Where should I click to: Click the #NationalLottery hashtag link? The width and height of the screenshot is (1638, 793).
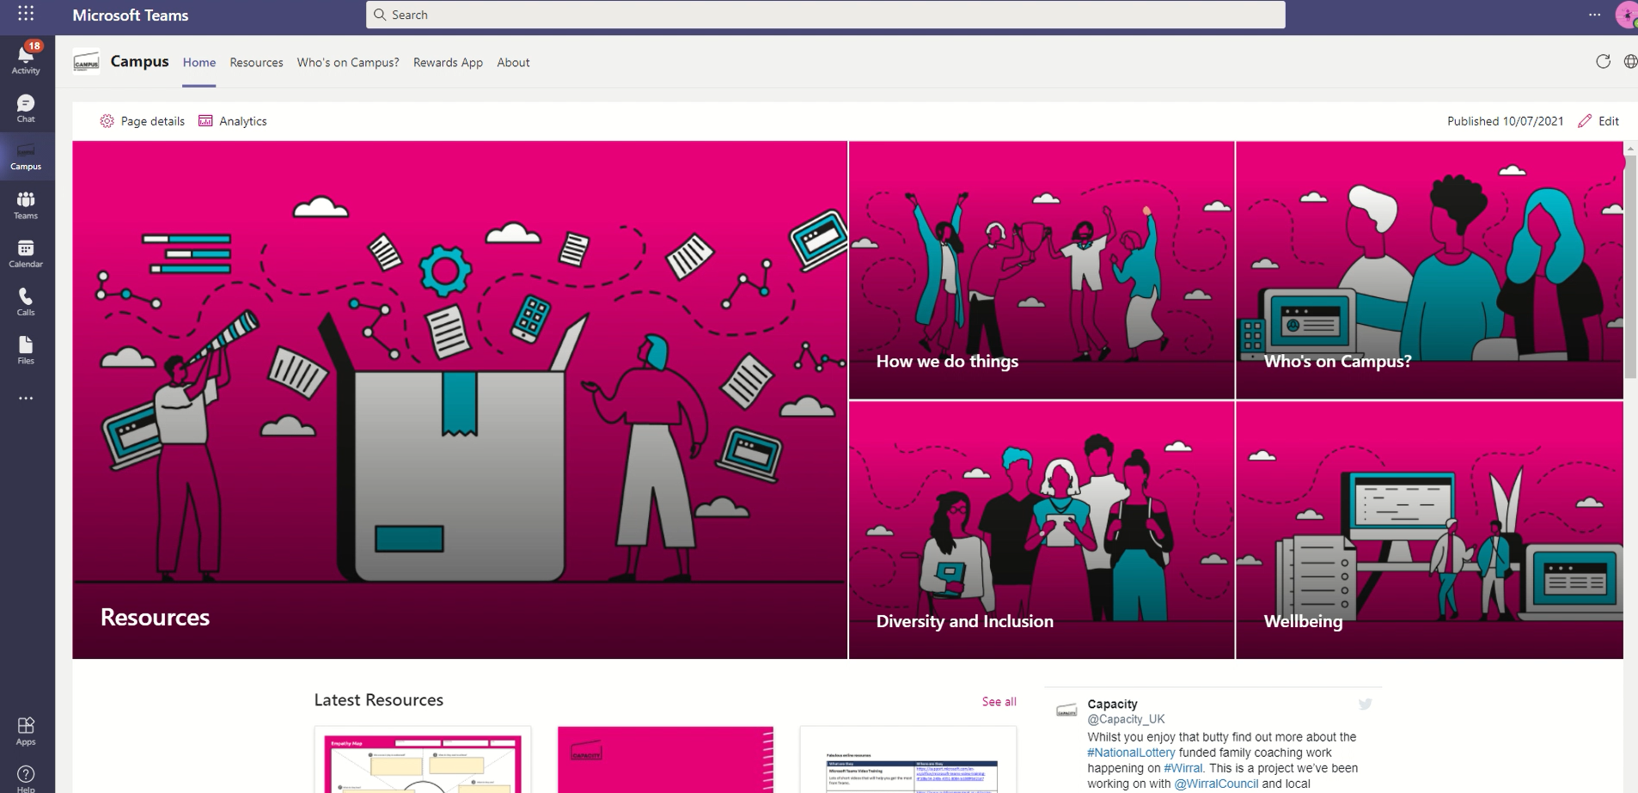point(1131,753)
